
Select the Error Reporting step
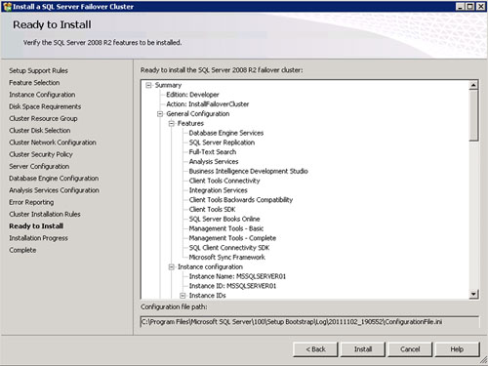(31, 202)
